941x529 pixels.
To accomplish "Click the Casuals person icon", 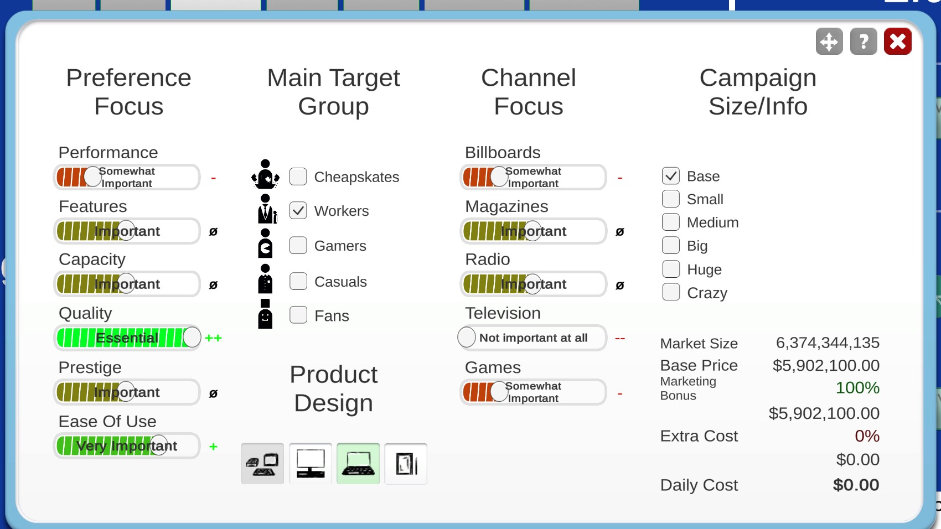I will [265, 279].
